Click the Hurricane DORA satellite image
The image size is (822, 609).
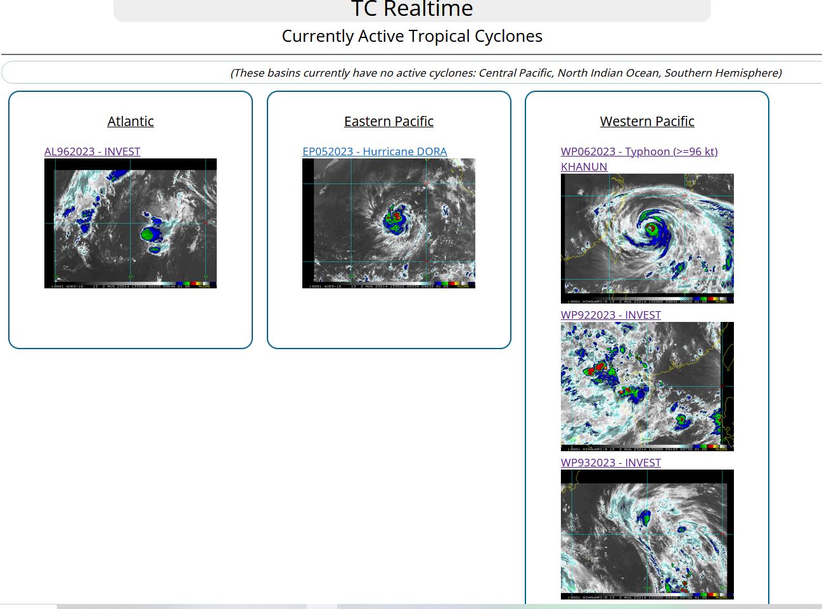[389, 223]
